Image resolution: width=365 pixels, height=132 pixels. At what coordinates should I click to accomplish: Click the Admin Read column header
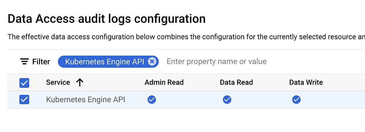pos(164,82)
